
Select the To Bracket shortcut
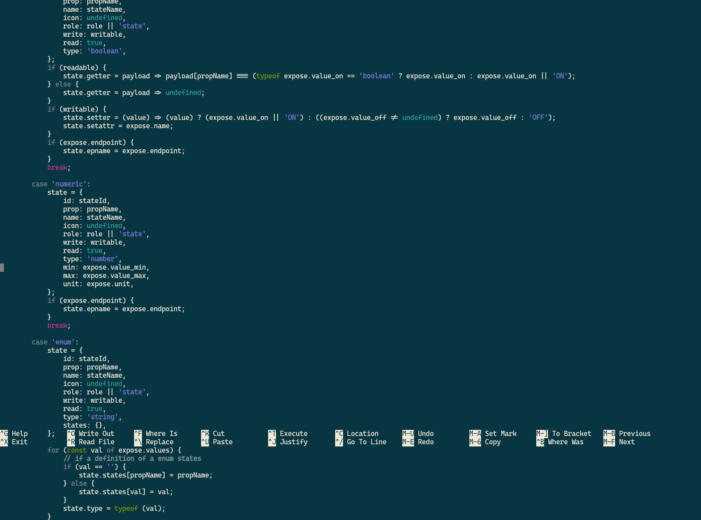[564, 434]
